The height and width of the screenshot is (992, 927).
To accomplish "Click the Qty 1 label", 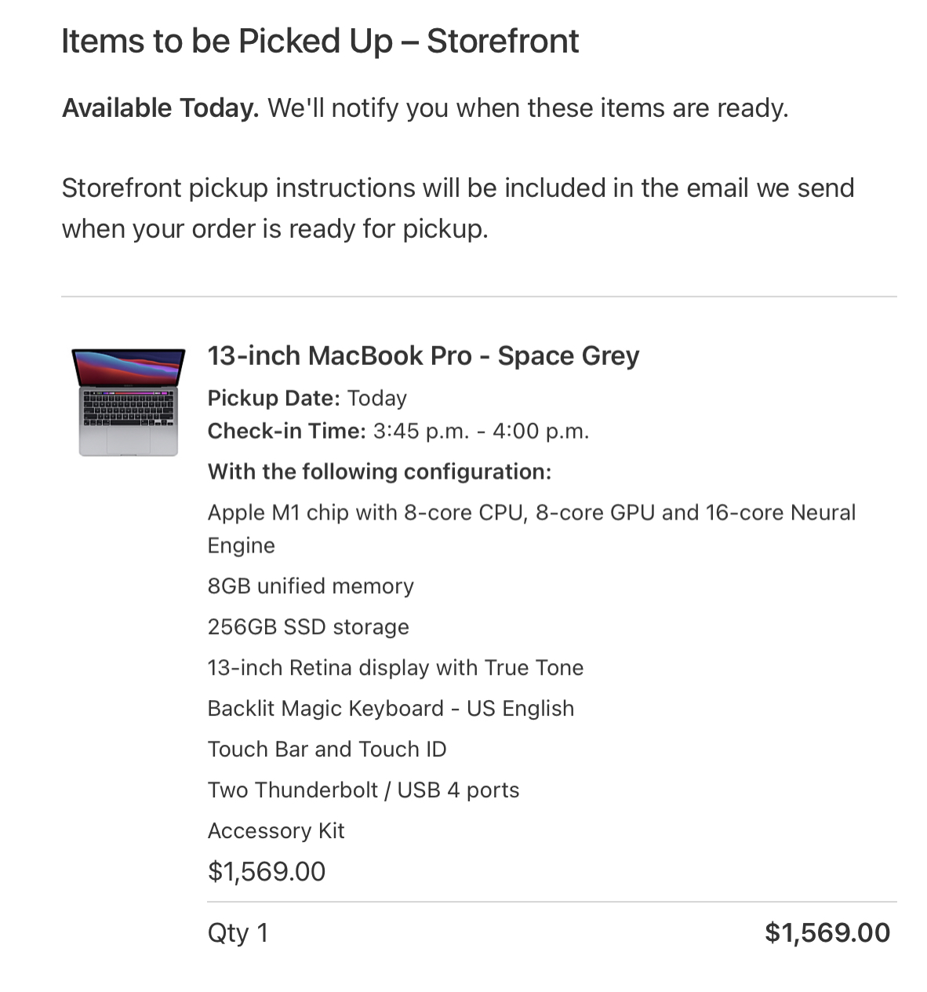I will pyautogui.click(x=238, y=933).
